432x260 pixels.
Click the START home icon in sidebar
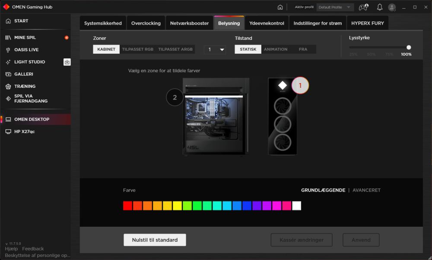click(x=8, y=21)
